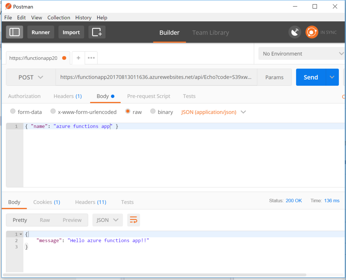Open the View menu
Screen dimensions: 346x280
coord(36,18)
